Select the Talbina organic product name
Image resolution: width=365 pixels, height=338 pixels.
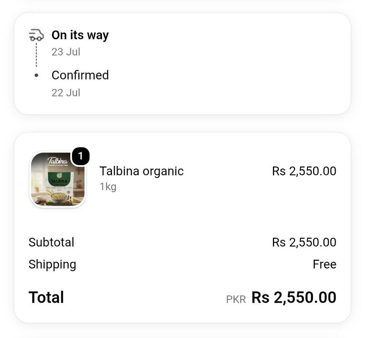click(x=142, y=171)
